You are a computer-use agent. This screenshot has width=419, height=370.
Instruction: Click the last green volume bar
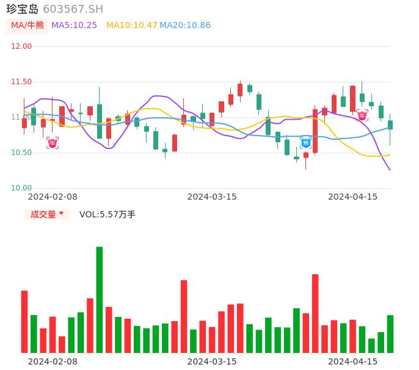click(x=390, y=334)
